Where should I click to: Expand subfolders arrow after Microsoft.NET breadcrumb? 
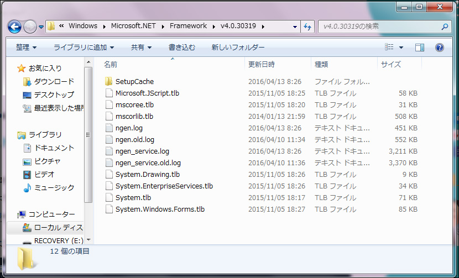163,27
